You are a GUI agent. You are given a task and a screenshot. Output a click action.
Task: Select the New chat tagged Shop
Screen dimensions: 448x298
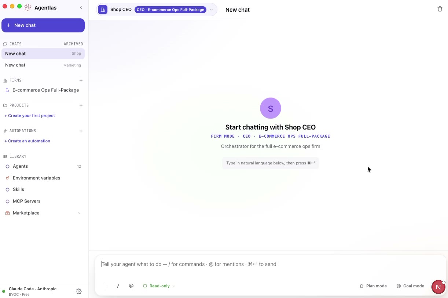click(43, 54)
